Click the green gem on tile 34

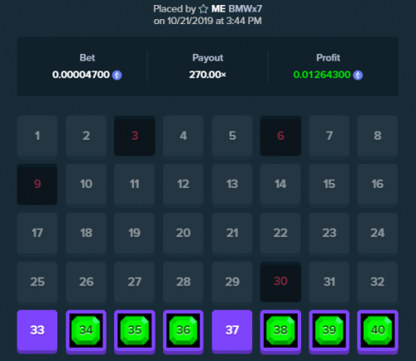click(x=86, y=330)
